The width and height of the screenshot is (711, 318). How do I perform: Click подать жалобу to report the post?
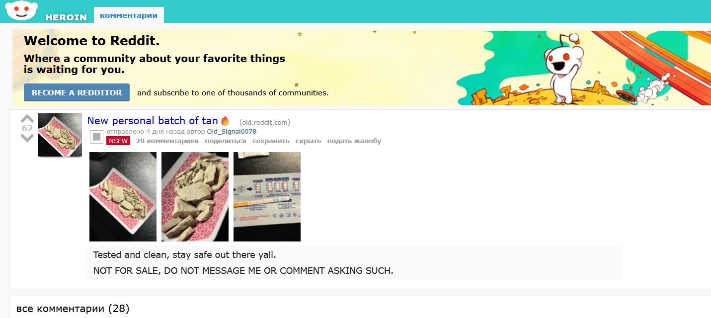click(x=354, y=141)
